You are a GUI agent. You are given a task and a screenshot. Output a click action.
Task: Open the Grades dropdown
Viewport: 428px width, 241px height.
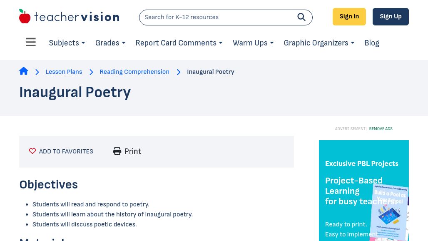110,43
